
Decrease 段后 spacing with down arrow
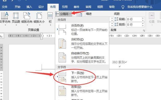(x=143, y=26)
